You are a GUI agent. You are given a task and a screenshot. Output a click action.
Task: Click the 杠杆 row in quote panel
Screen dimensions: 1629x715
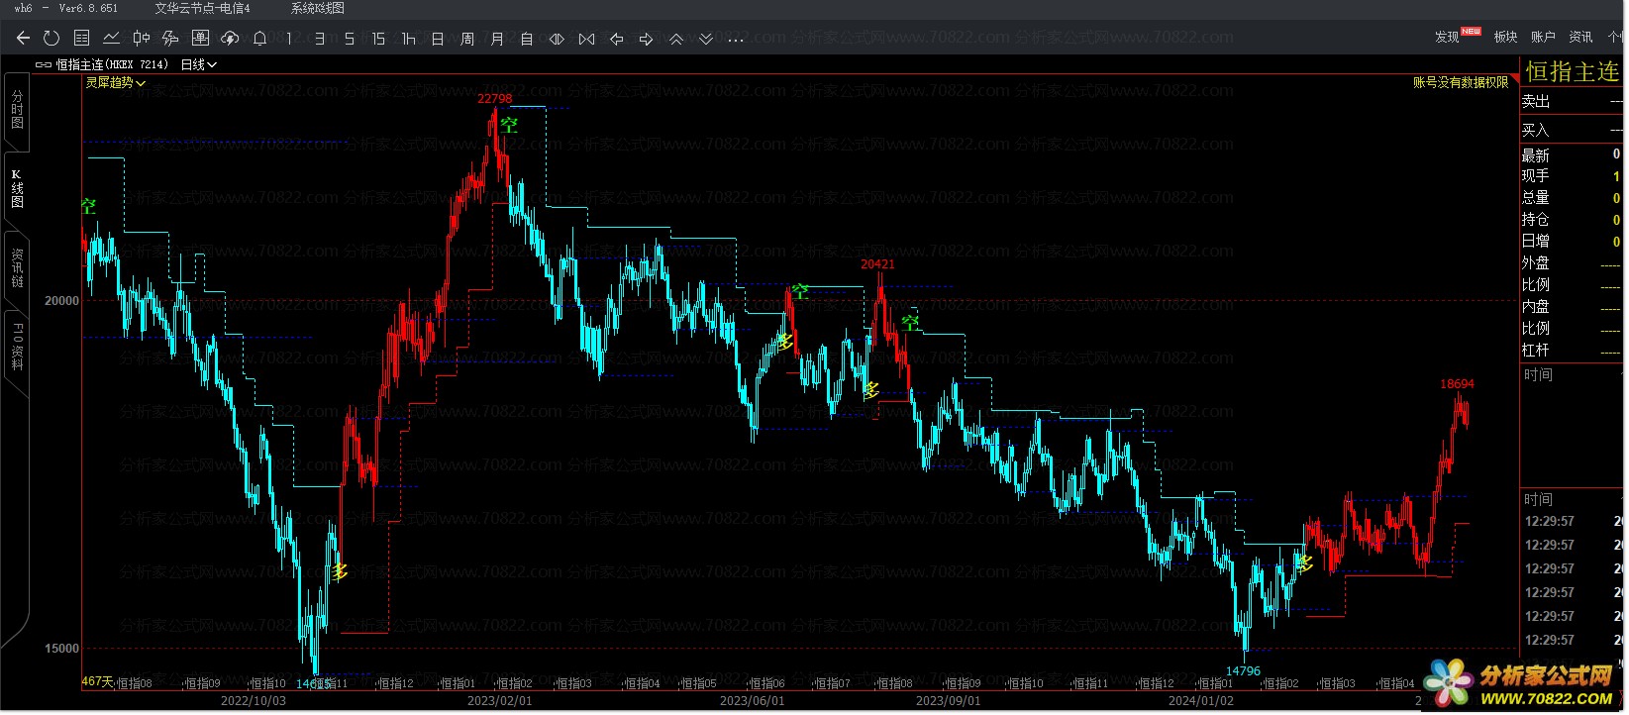click(x=1572, y=351)
